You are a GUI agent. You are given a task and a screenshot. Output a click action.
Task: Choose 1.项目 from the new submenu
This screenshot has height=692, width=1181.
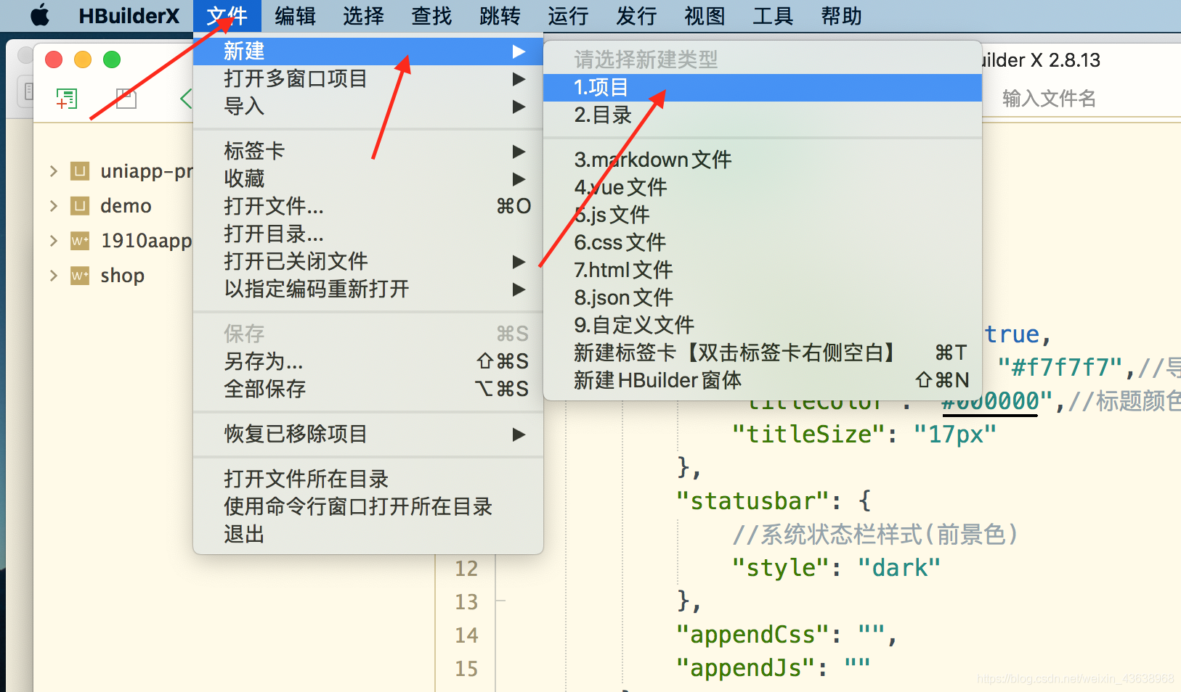coord(763,87)
